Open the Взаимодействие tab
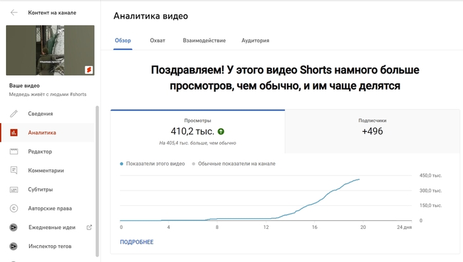463x262 pixels. point(204,40)
